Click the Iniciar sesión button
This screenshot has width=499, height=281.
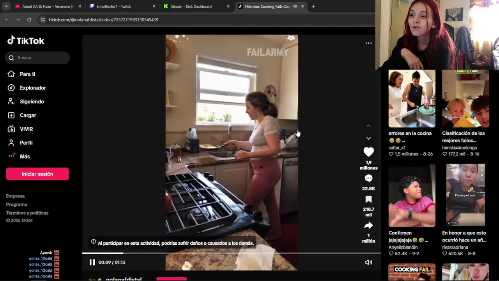[x=37, y=174]
